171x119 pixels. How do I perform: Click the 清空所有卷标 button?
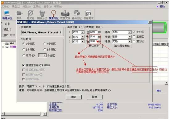click(x=122, y=46)
